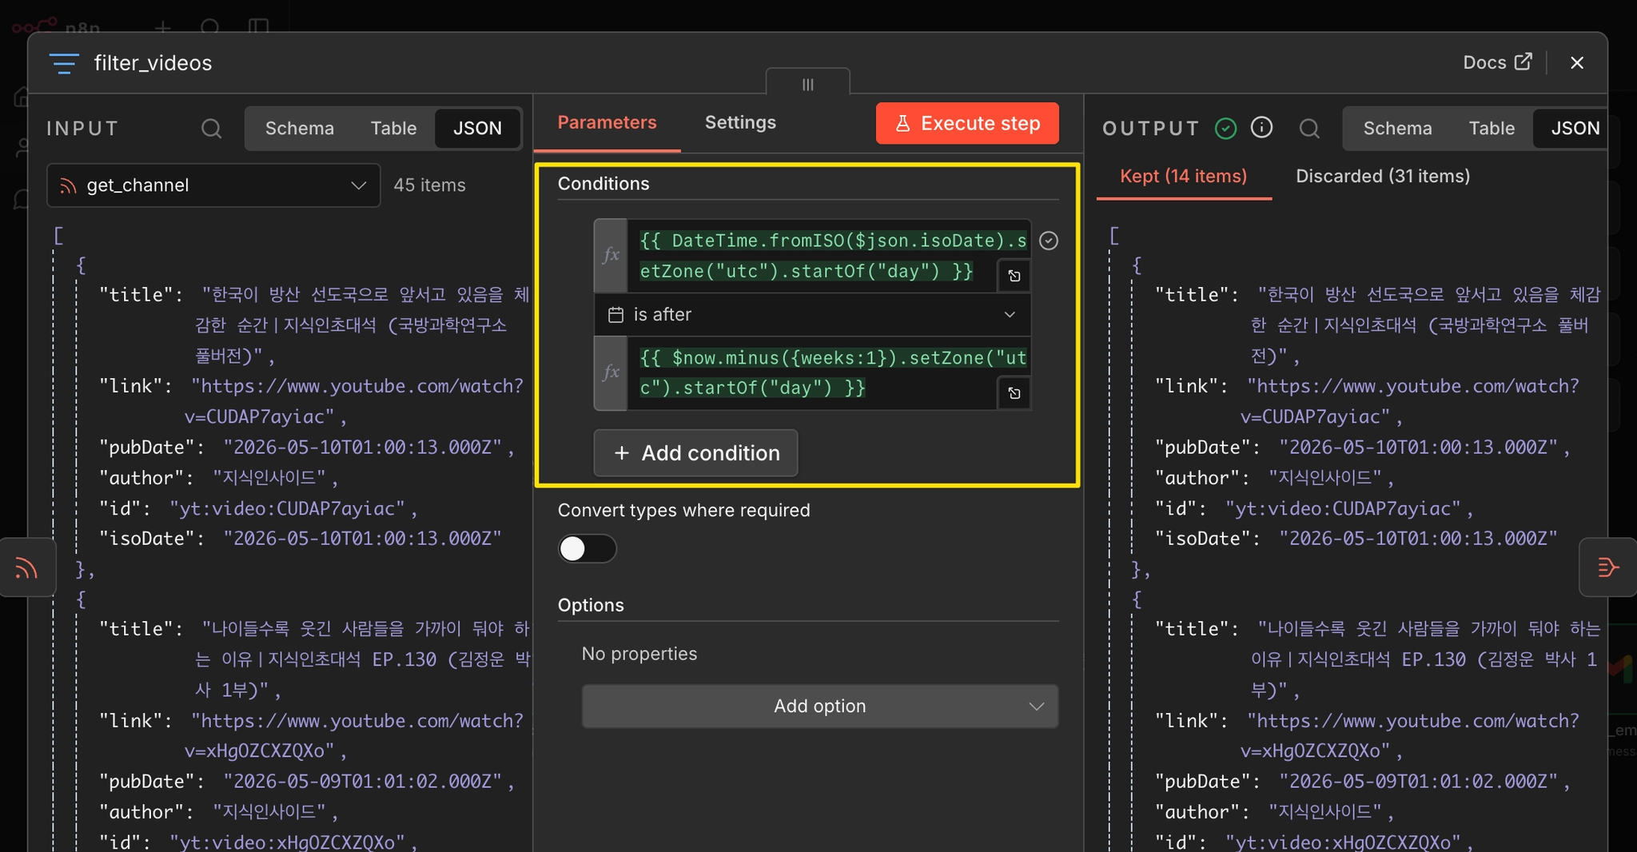Screen dimensions: 1637x852
Task: Go to previous RSS node on left edge
Action: click(26, 568)
